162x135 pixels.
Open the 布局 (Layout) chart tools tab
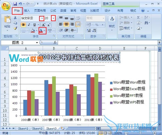[120, 11]
